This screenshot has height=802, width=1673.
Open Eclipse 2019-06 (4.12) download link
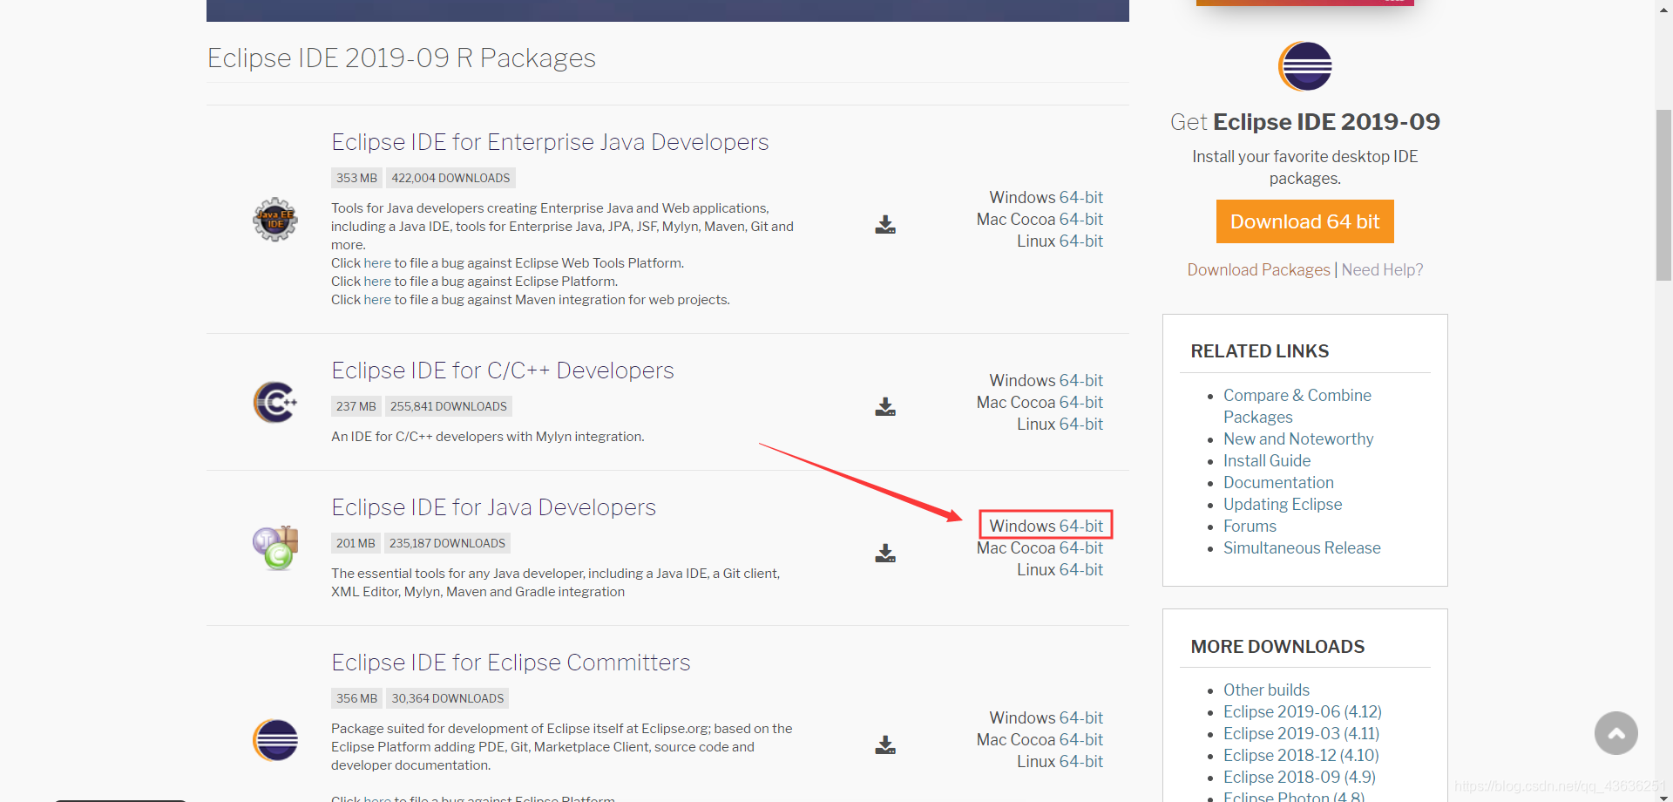click(x=1303, y=712)
